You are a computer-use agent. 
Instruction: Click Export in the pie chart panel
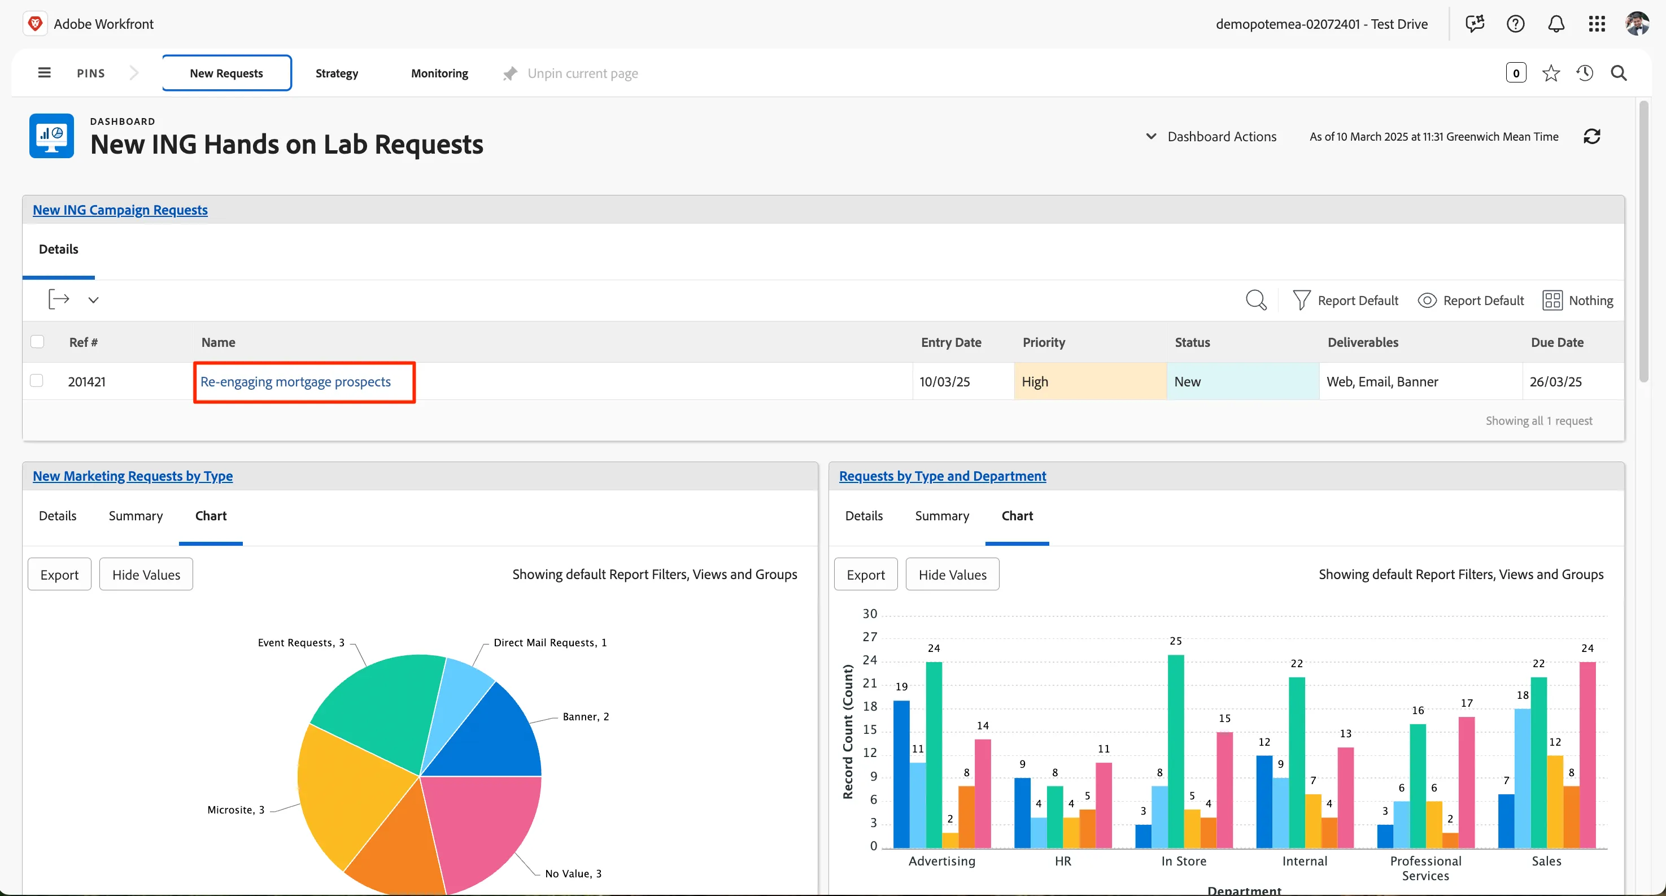(x=59, y=575)
